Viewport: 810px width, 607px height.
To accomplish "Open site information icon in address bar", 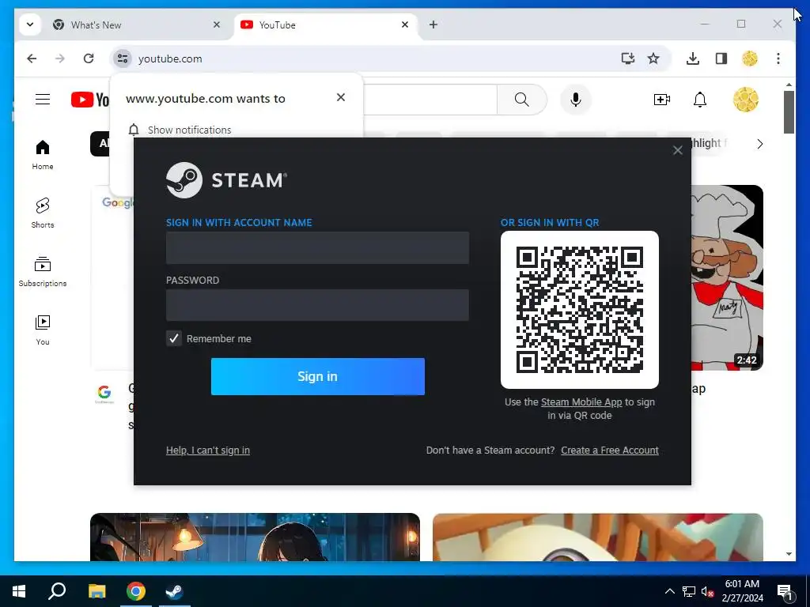I will (x=123, y=58).
